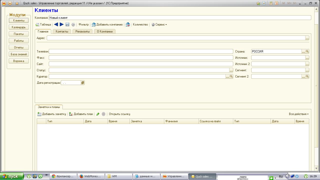Screen dimensions: 320x180
Task: Click Открыть ссылку in notes toolbar
Action: click(119, 114)
